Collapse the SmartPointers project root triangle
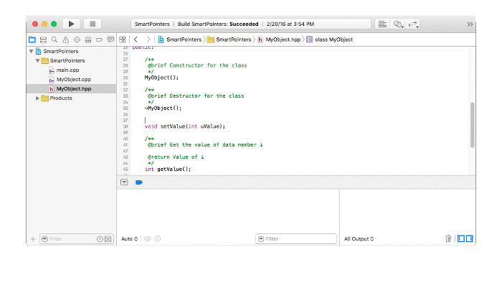This screenshot has height=283, width=502. click(x=31, y=51)
